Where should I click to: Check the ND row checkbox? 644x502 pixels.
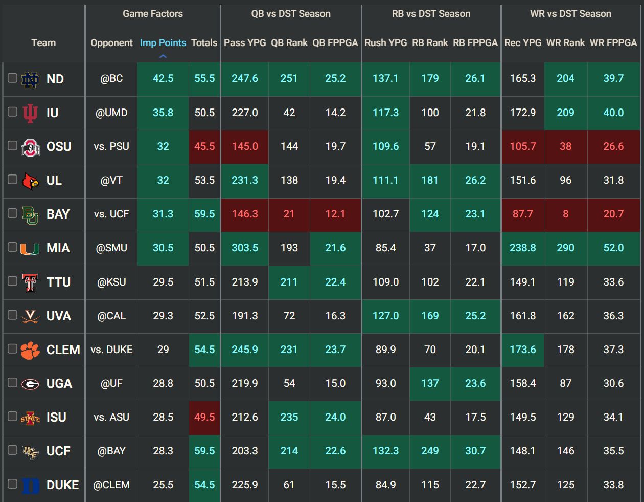click(12, 78)
